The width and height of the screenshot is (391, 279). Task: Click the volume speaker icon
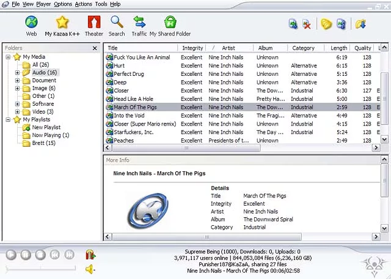[90, 269]
